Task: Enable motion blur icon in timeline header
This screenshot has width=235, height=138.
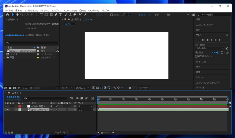Action: tap(86, 98)
